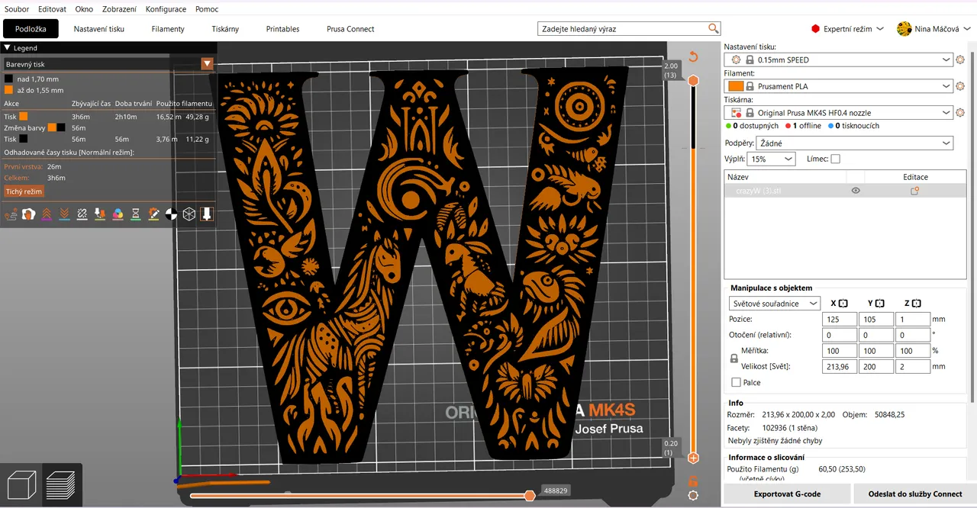Toggle wipe moves icon in legend toolbar
The height and width of the screenshot is (508, 977).
pyautogui.click(x=29, y=214)
